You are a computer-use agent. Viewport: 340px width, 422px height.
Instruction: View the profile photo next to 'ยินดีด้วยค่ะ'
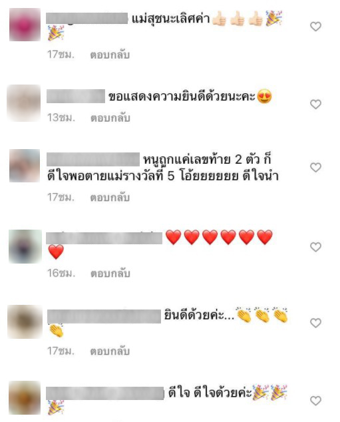click(25, 321)
